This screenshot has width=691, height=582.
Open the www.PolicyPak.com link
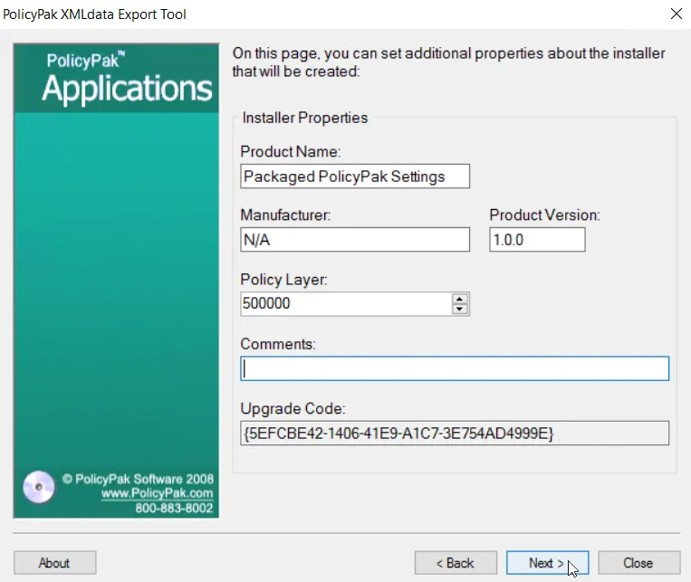pos(157,493)
